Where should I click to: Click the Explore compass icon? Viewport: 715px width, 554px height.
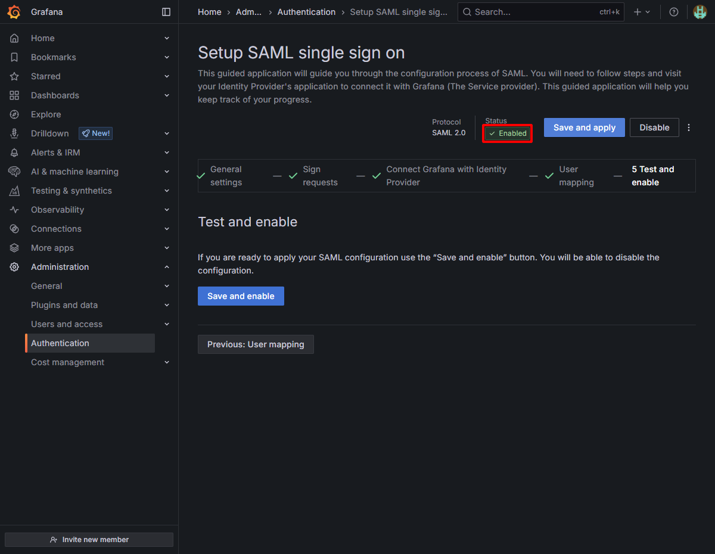point(14,114)
